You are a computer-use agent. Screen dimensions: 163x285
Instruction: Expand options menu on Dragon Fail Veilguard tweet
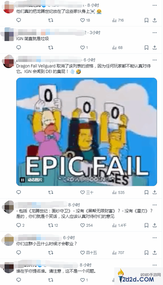click(x=155, y=60)
